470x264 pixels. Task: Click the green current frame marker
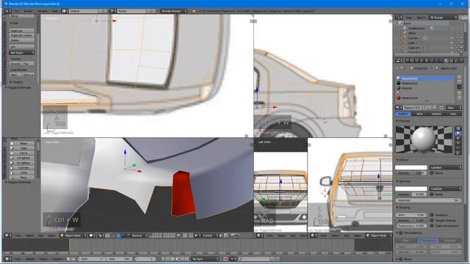(69, 246)
